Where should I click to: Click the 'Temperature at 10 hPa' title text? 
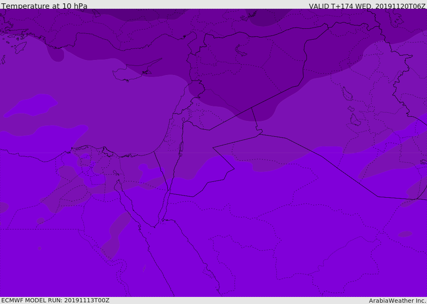44,6
